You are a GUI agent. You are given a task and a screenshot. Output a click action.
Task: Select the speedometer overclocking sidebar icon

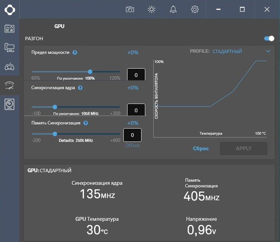(x=9, y=85)
